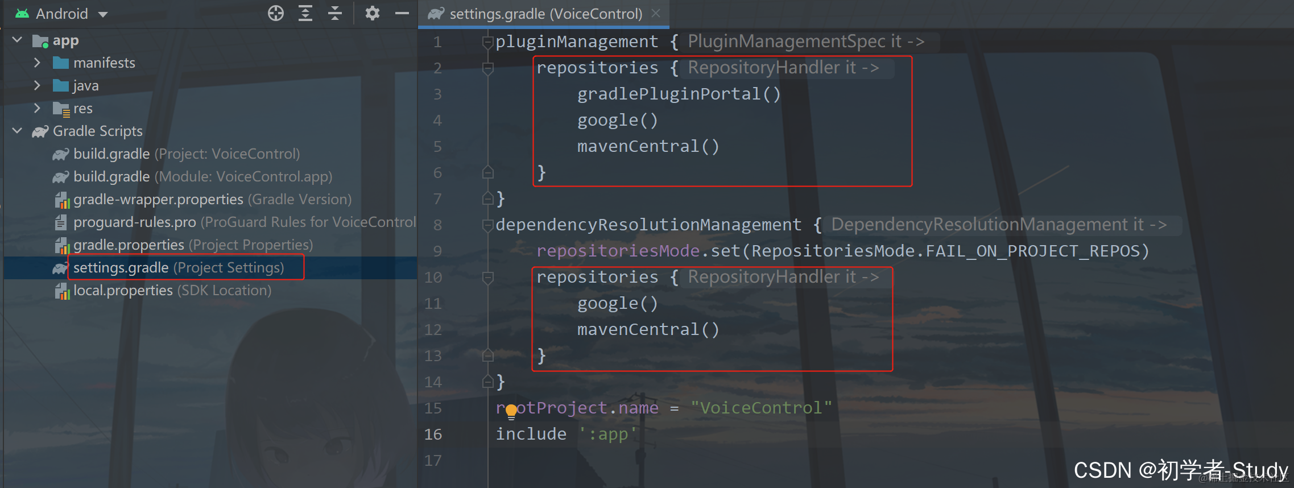This screenshot has width=1294, height=488.
Task: Click the fold end marker at line 13
Action: 487,355
